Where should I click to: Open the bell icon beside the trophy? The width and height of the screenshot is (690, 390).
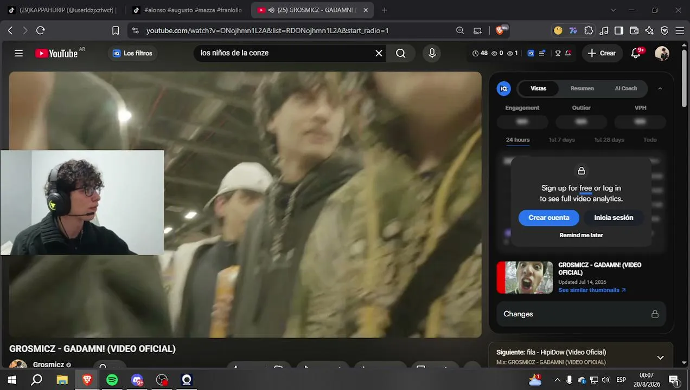point(568,53)
